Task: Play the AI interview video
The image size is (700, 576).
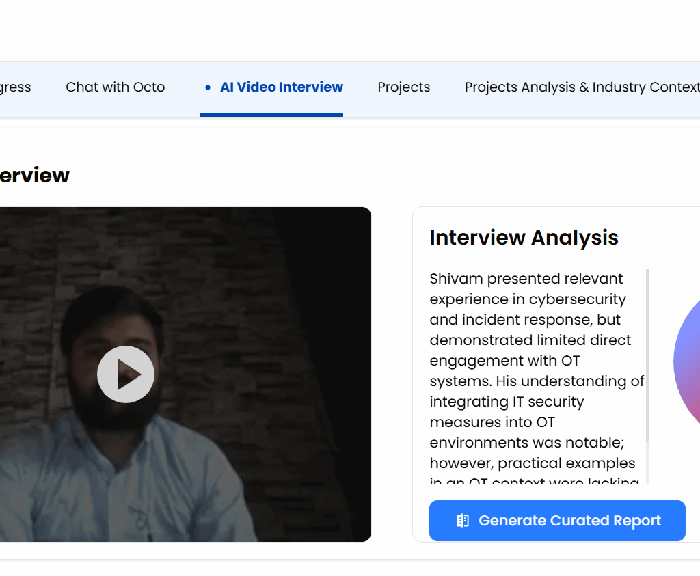Action: pyautogui.click(x=126, y=374)
